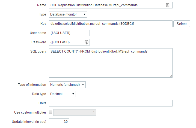Screen dimensions: 196x128
Task: Click the 'Type of information' label
Action: pyautogui.click(x=32, y=85)
